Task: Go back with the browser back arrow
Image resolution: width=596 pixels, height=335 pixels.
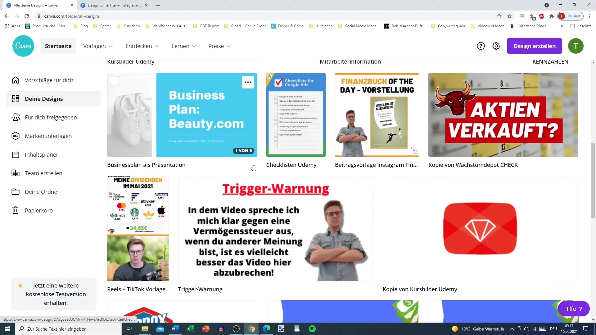Action: click(7, 16)
